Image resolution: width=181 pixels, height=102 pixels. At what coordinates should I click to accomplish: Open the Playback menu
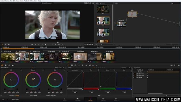coord(26,1)
